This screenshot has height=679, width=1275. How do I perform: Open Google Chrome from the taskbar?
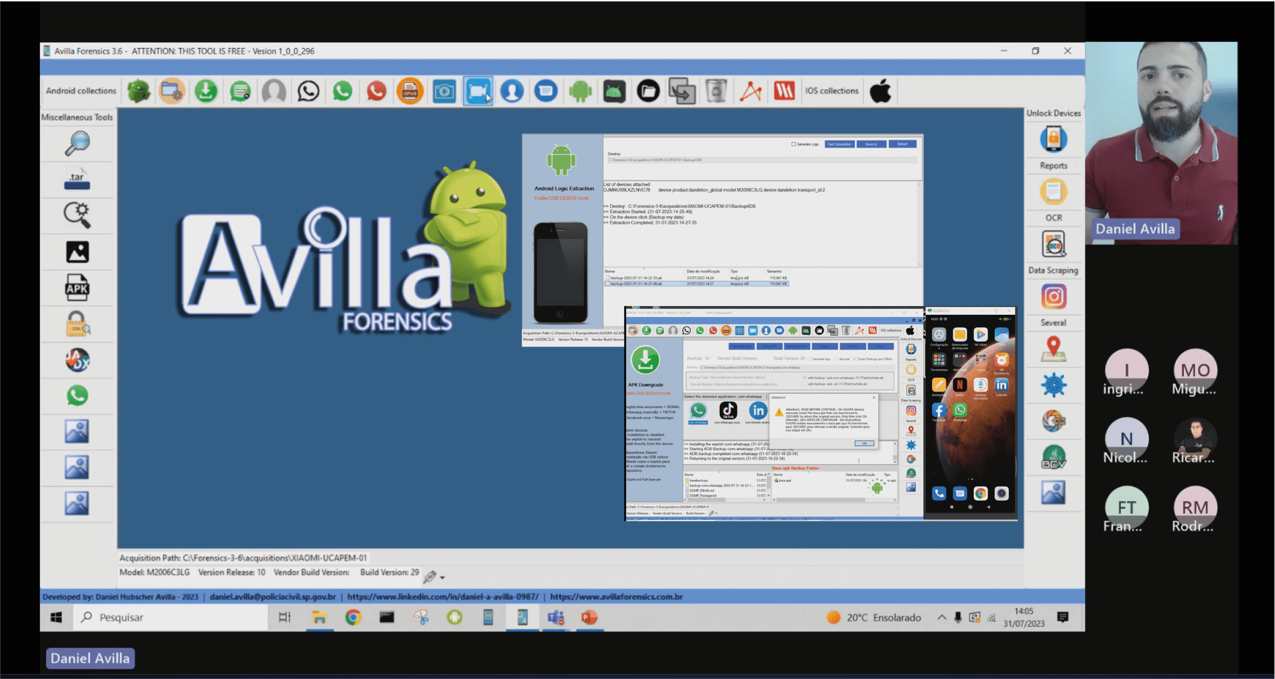pos(353,618)
